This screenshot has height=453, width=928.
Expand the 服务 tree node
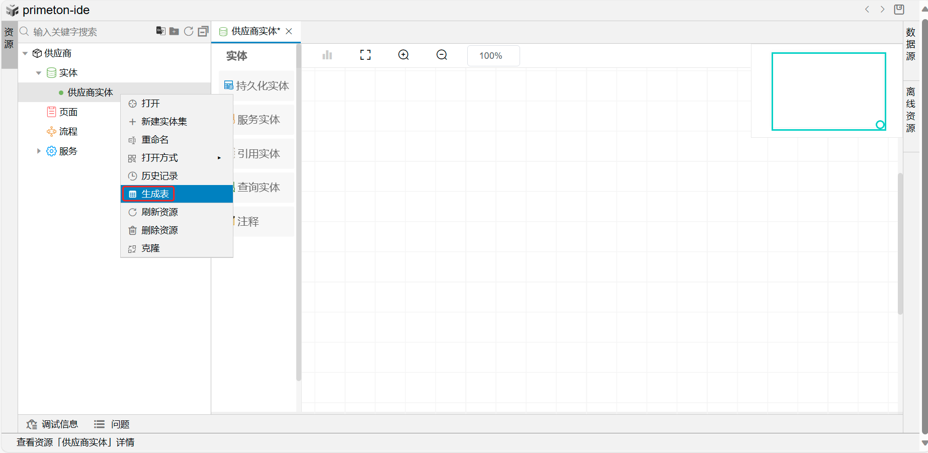[39, 151]
